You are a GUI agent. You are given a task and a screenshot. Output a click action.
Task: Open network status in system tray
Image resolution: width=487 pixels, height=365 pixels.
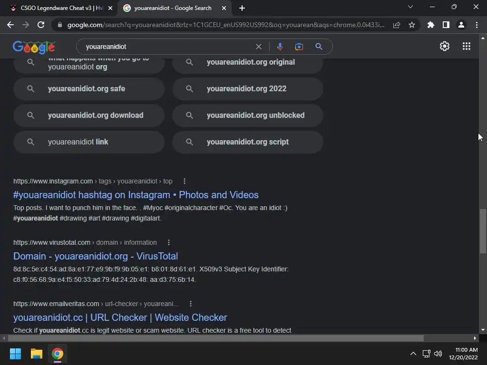[427, 354]
